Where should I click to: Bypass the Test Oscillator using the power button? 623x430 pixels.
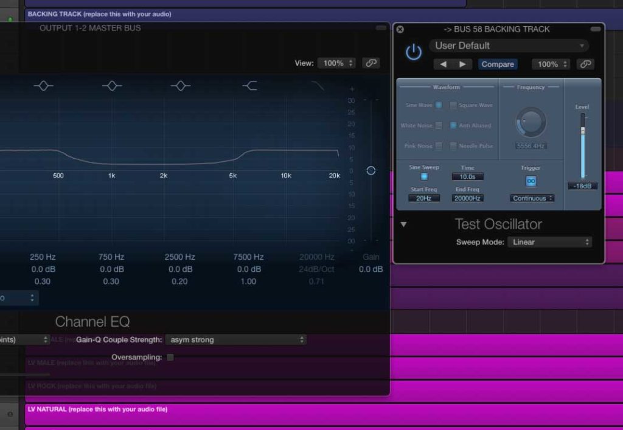point(414,52)
